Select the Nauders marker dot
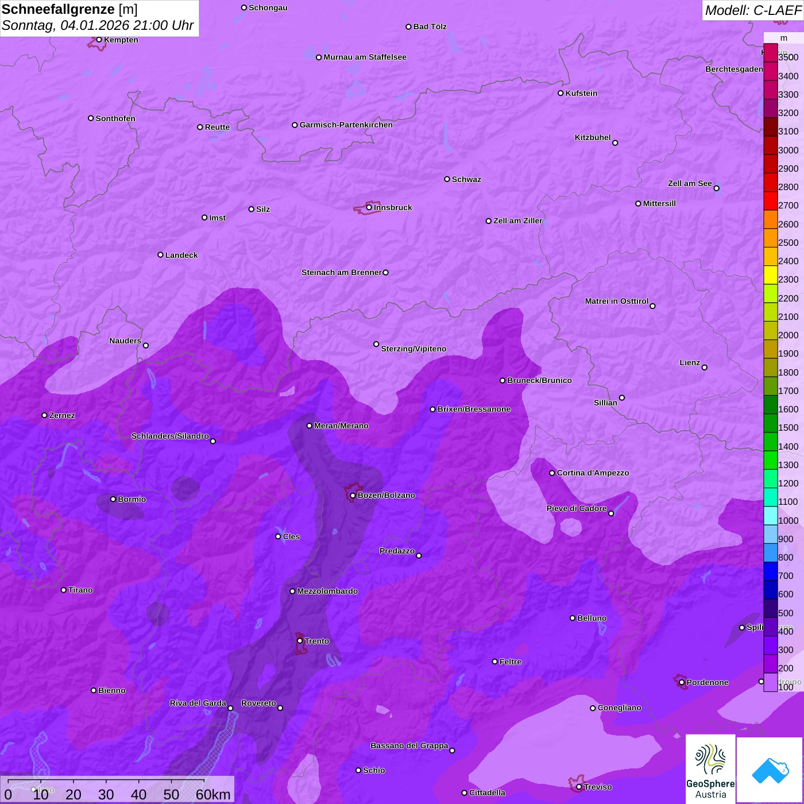 pyautogui.click(x=146, y=345)
